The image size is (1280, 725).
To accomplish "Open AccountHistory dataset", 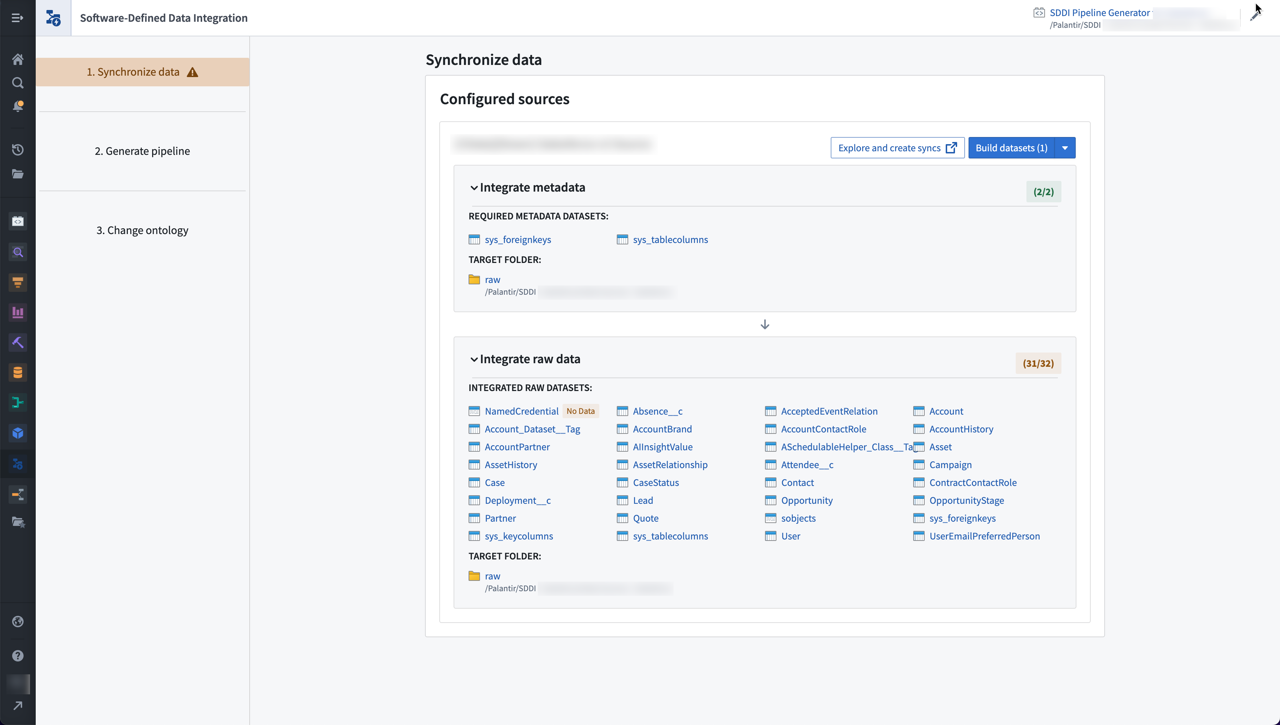I will click(961, 429).
